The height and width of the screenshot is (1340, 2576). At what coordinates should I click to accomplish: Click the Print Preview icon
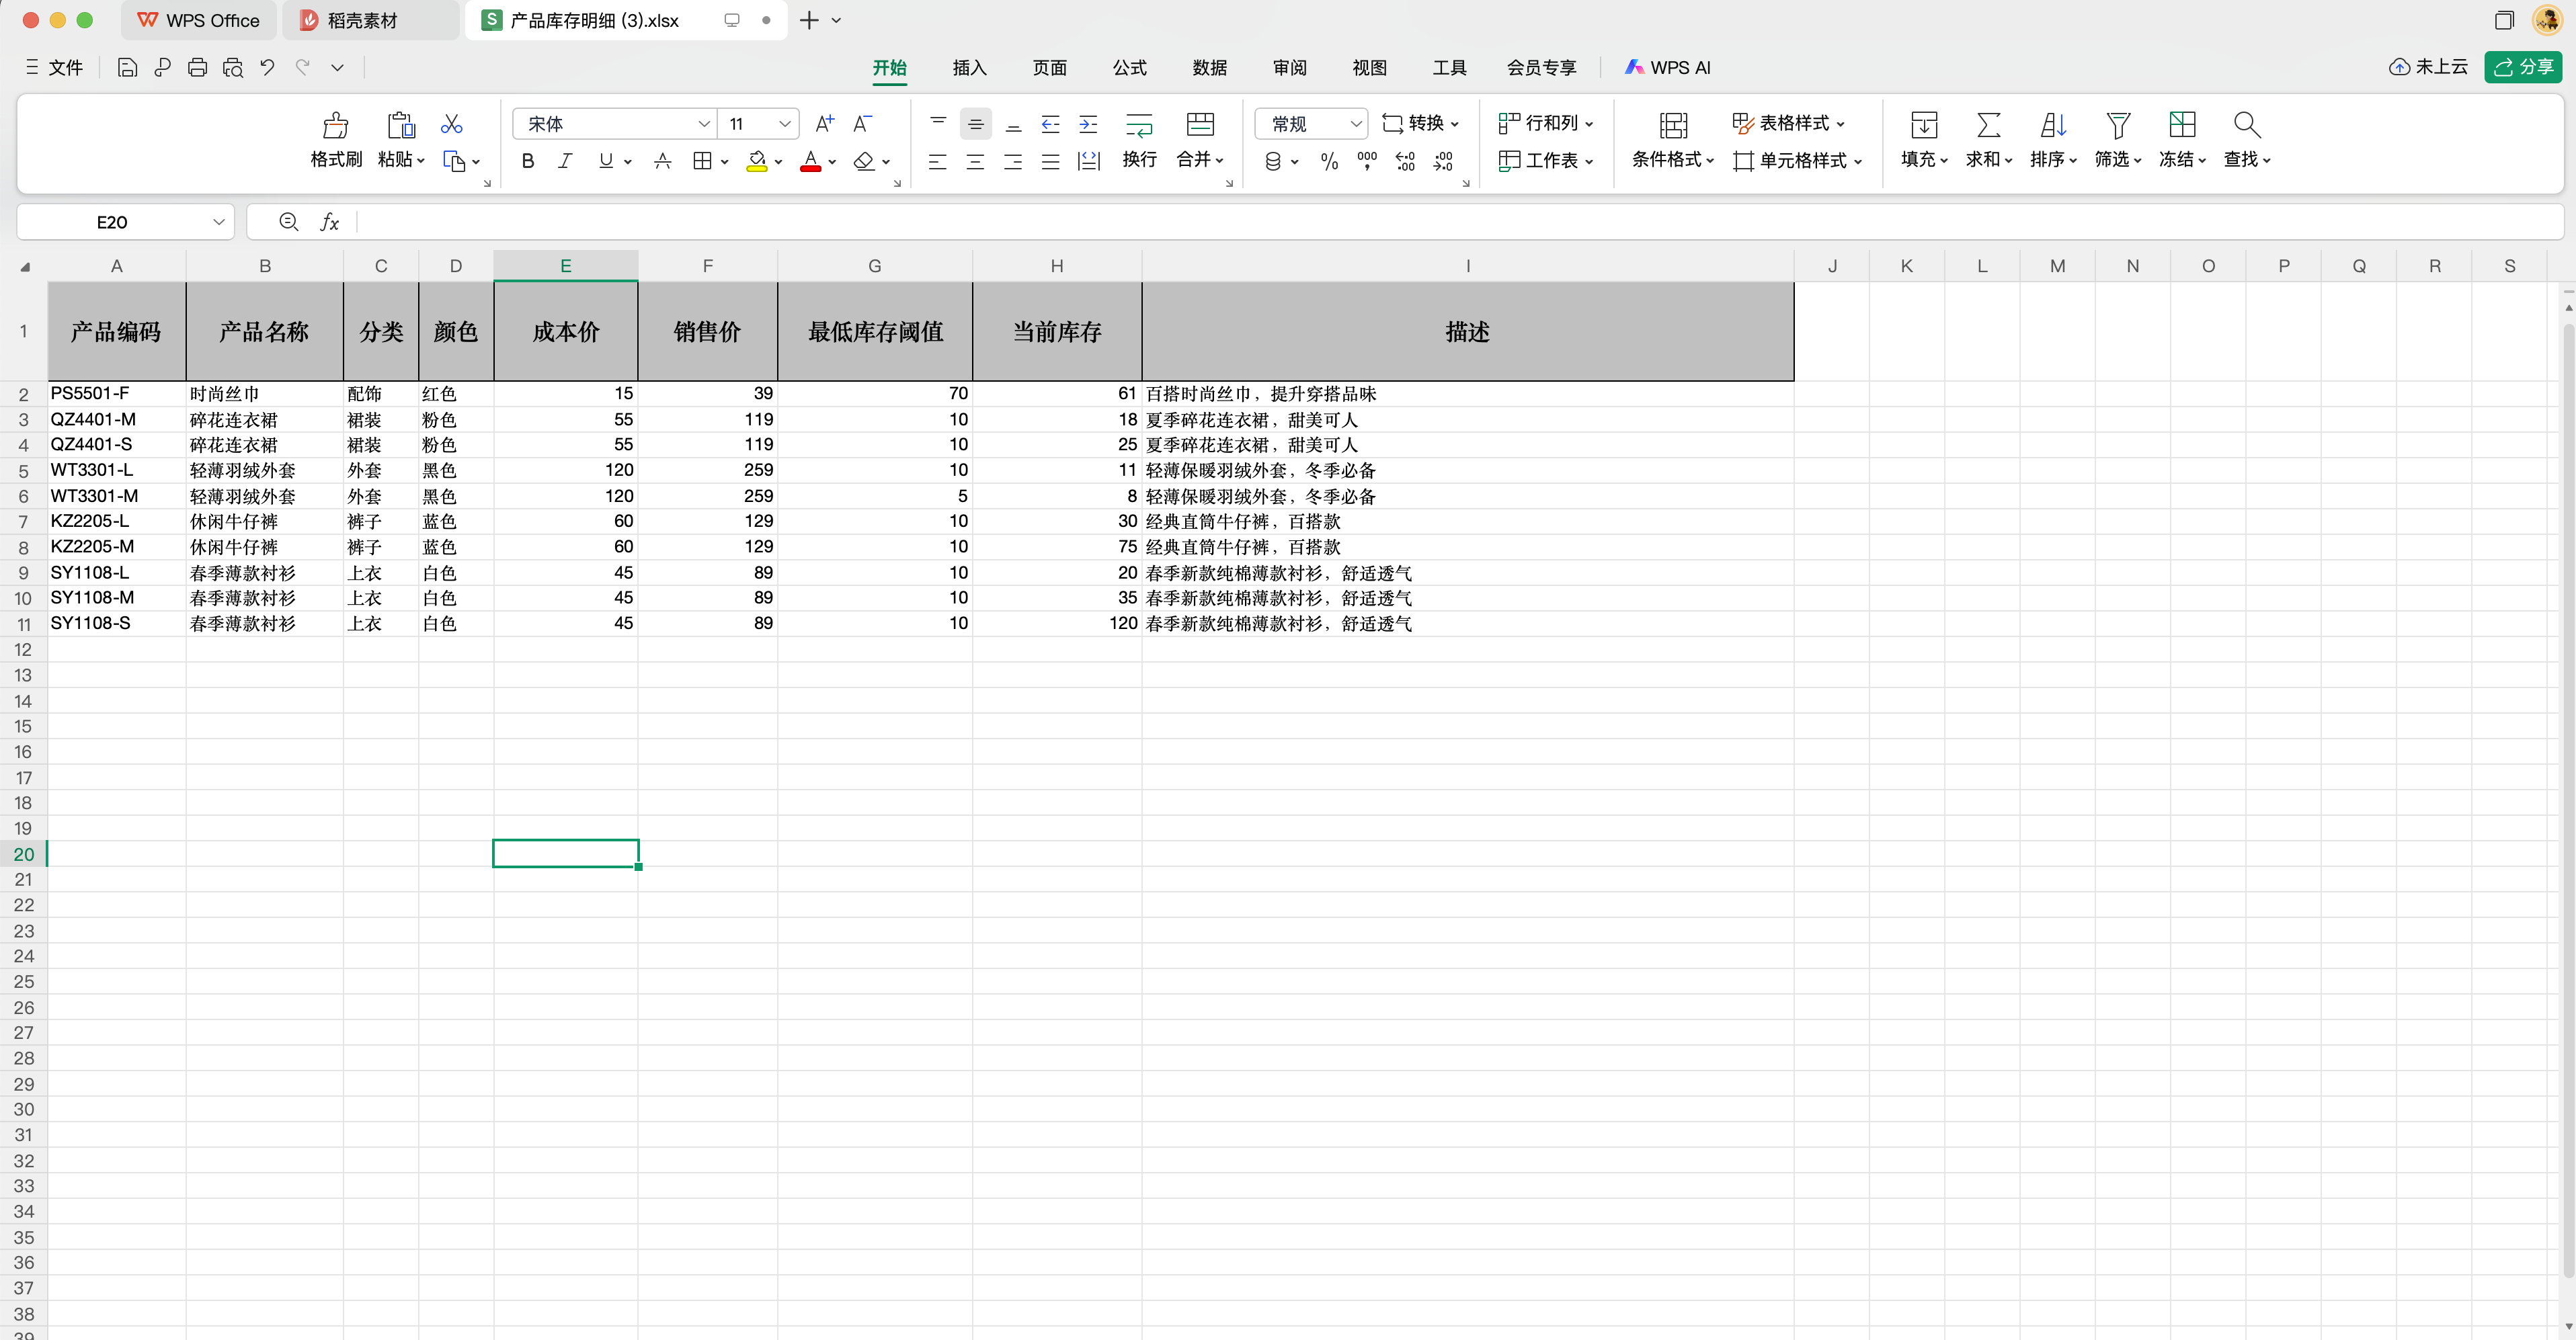pyautogui.click(x=232, y=67)
